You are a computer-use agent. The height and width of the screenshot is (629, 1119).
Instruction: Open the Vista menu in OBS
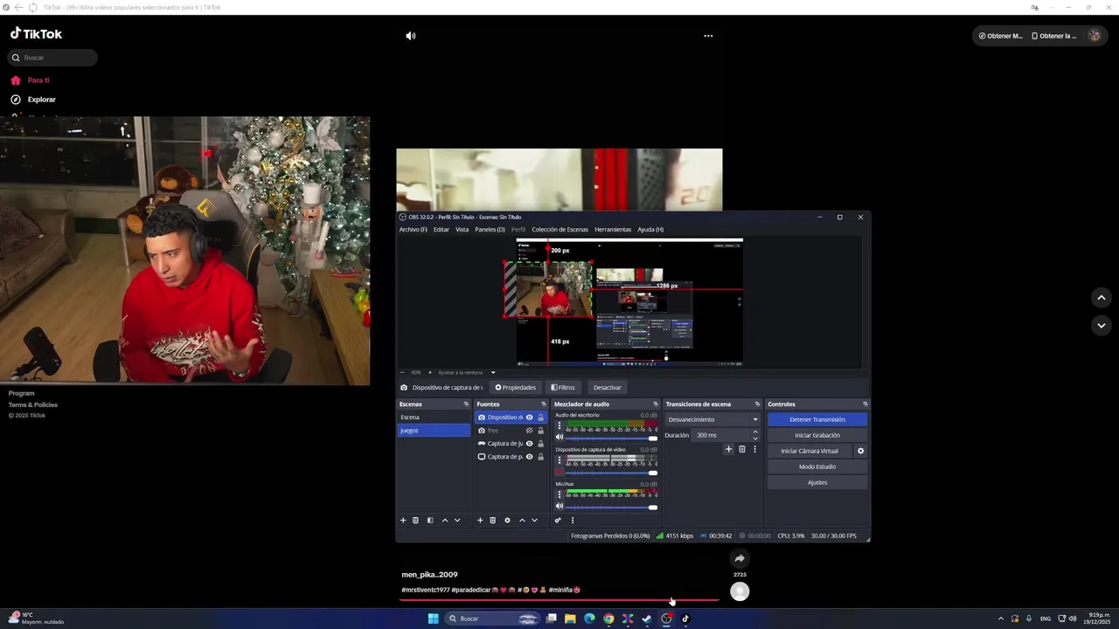462,229
